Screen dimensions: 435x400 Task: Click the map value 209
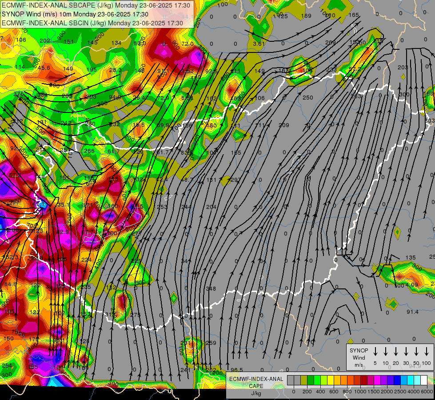tap(284, 125)
